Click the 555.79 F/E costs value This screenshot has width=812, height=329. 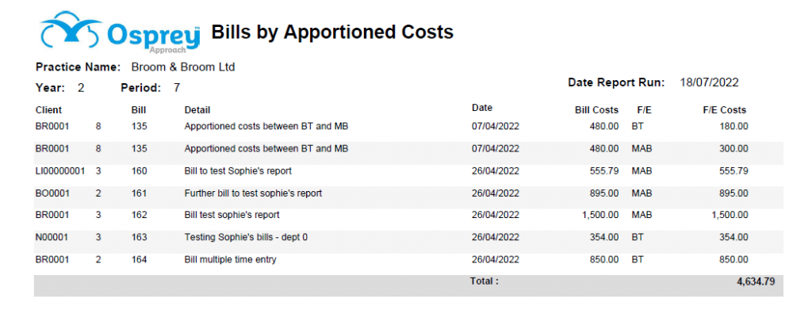(733, 170)
